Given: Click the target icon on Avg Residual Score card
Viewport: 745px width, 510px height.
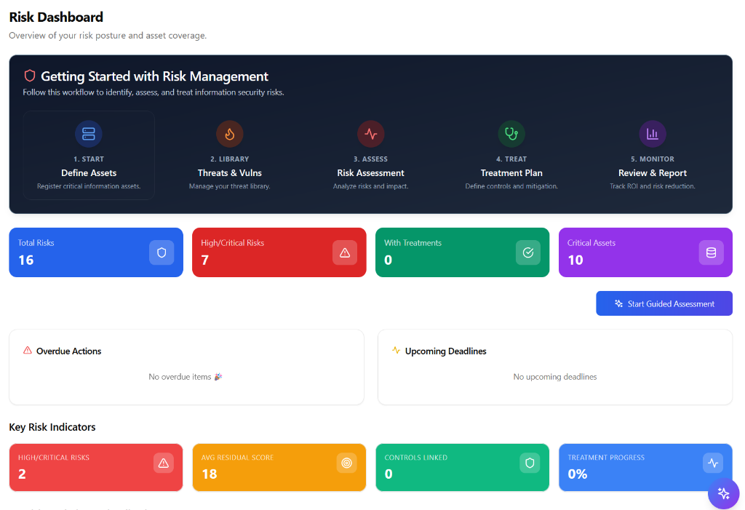Looking at the screenshot, I should (x=345, y=463).
